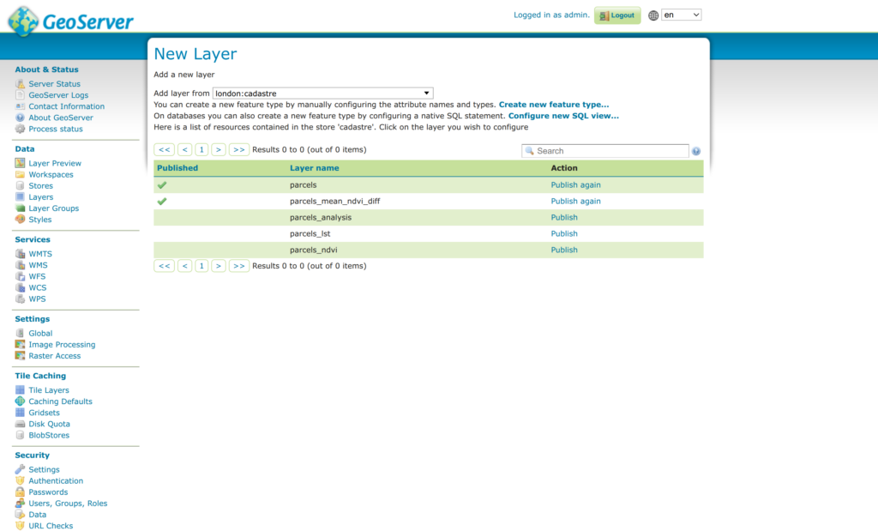The image size is (878, 531).
Task: Publish the parcels_analysis layer
Action: click(564, 218)
